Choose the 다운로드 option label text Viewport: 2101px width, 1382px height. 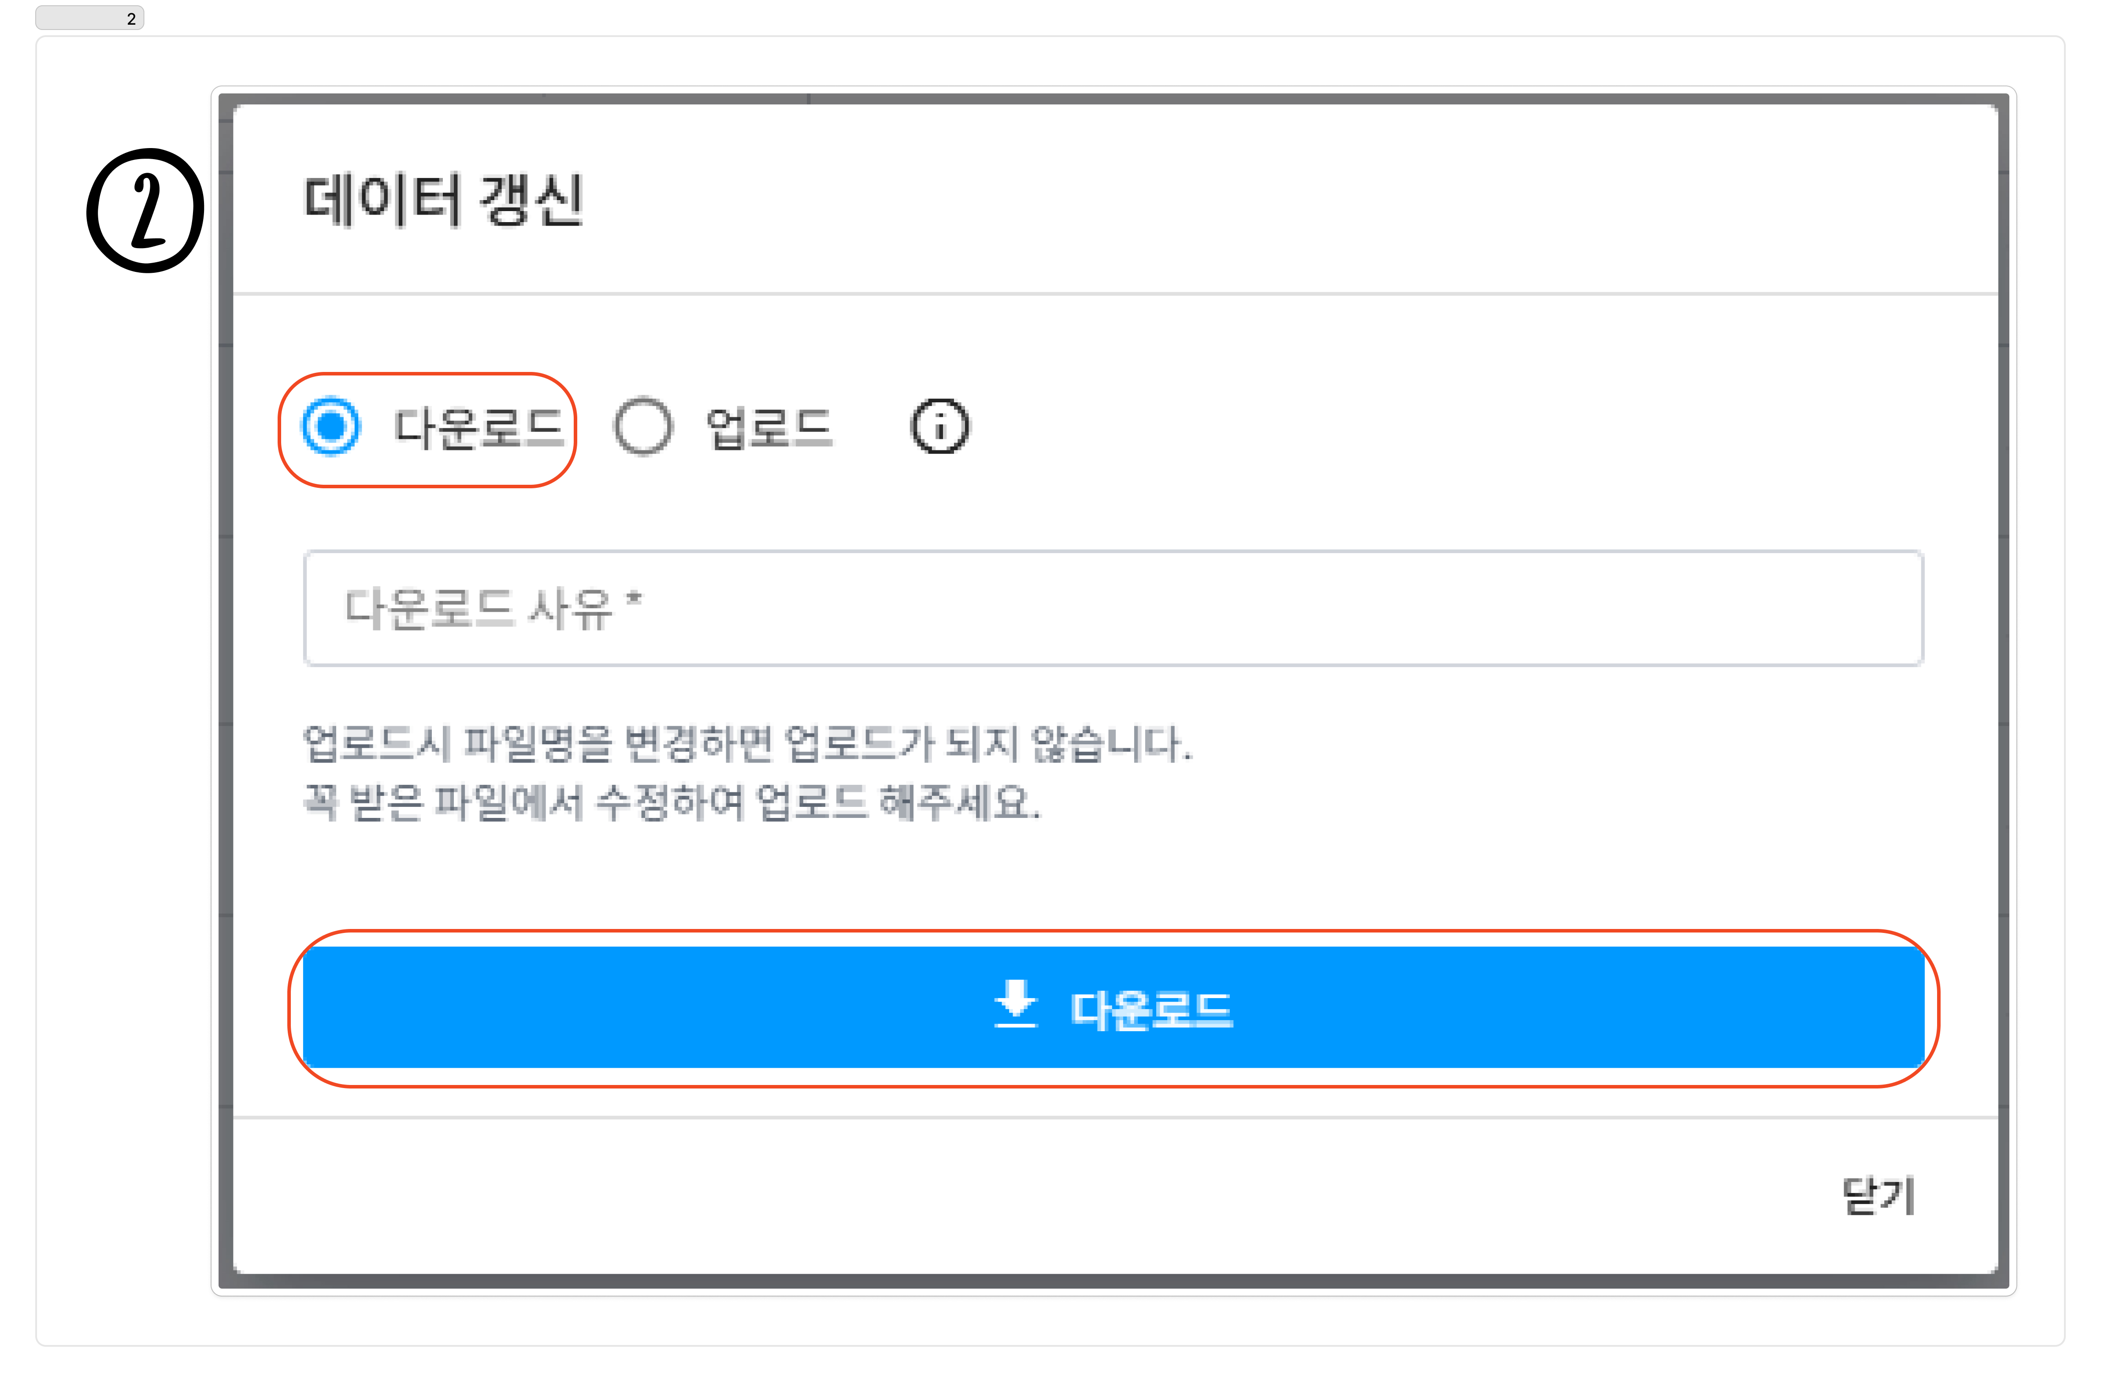(478, 428)
